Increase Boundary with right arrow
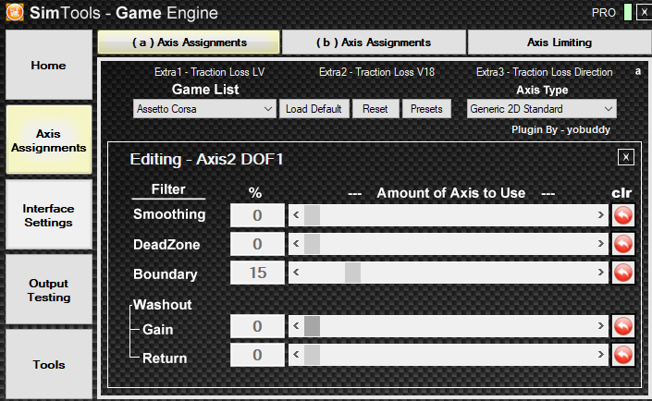 pyautogui.click(x=600, y=273)
